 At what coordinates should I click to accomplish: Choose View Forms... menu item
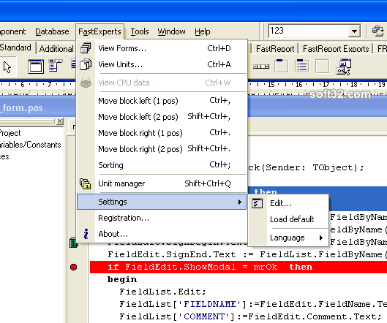coord(162,48)
